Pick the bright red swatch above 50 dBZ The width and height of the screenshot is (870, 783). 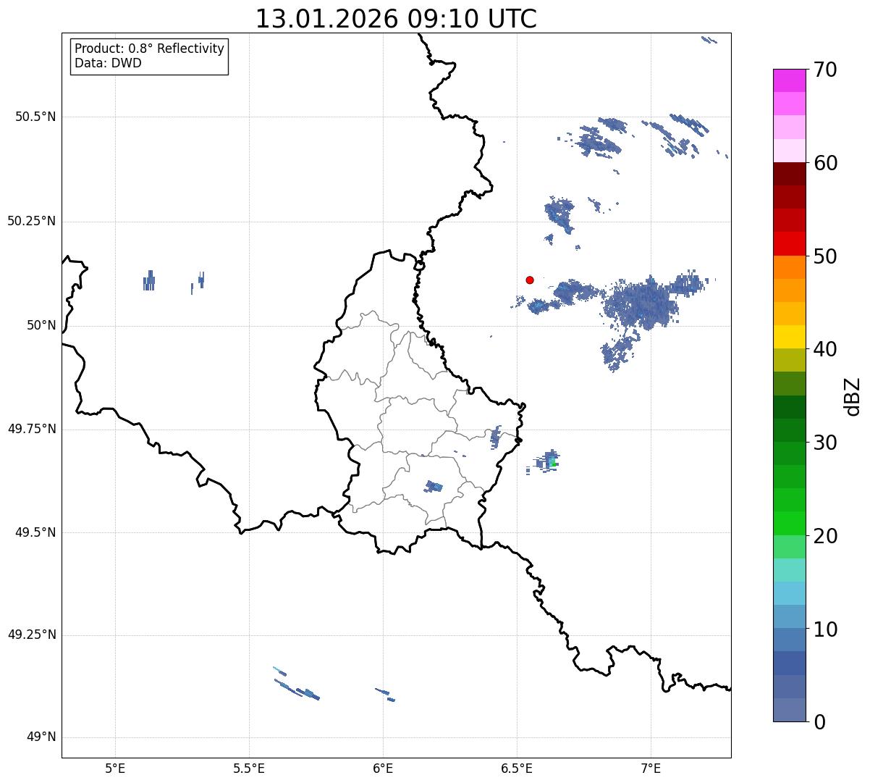coord(789,244)
